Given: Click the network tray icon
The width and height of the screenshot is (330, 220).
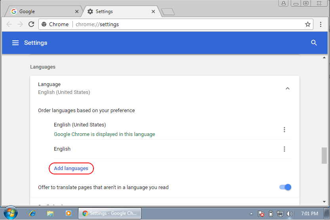Looking at the screenshot, I should coord(280,214).
